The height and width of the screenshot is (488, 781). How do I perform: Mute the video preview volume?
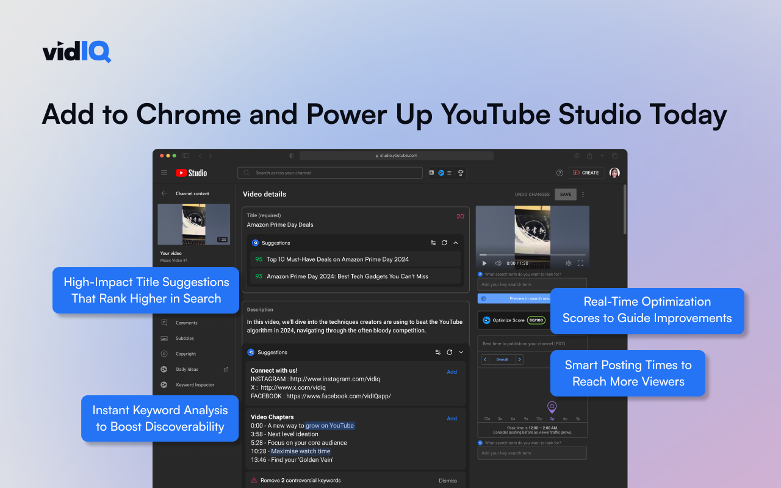coord(498,263)
